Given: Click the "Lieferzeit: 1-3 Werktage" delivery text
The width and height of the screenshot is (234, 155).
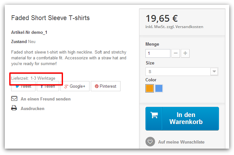Looking at the screenshot, I should coord(33,78).
